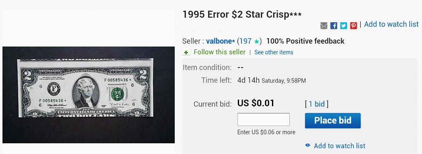Click the teal feedback star icon
This screenshot has width=422, height=154.
coord(256,42)
